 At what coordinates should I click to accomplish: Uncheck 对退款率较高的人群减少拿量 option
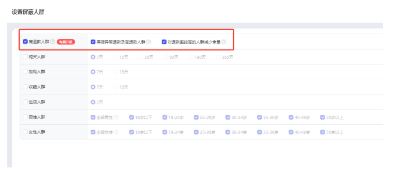(164, 42)
